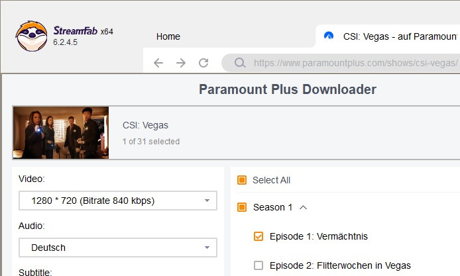460x276 pixels.
Task: Click the 'Subtitle:' label
Action: pyautogui.click(x=35, y=272)
